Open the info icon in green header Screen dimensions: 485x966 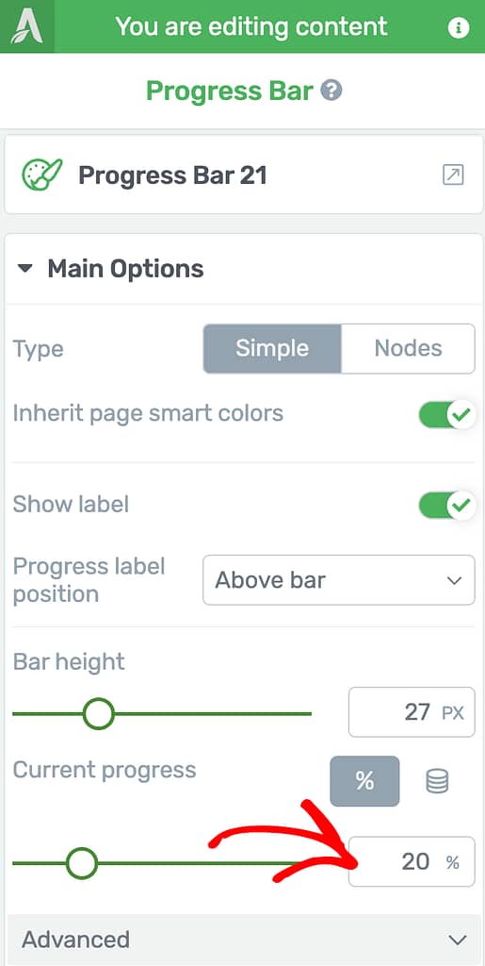point(458,27)
